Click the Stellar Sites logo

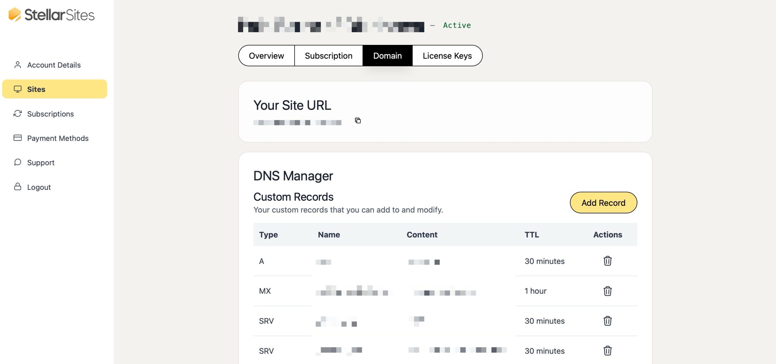pyautogui.click(x=52, y=15)
